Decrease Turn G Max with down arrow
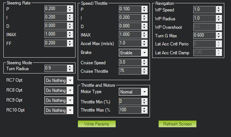This screenshot has width=231, height=137. click(x=219, y=37)
